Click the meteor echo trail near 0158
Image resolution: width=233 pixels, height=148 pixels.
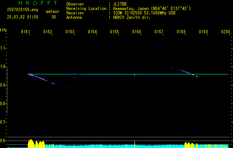pos(188,73)
